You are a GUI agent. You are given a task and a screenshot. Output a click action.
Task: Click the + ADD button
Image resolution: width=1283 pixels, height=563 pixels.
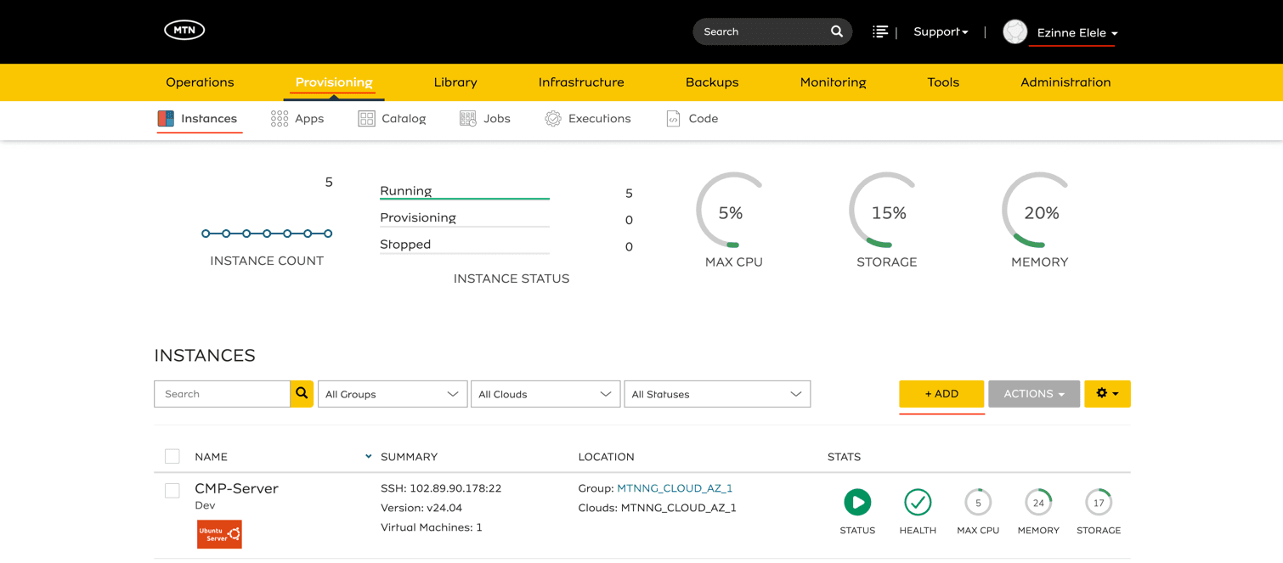click(x=941, y=394)
